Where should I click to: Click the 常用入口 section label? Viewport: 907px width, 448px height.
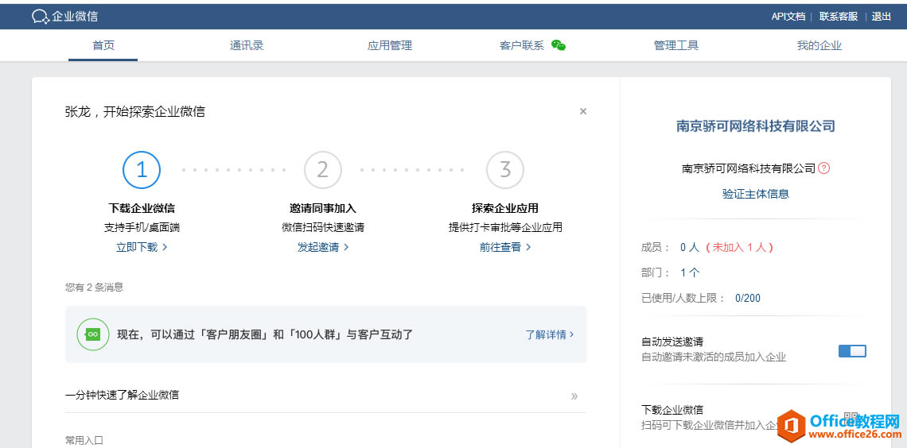pyautogui.click(x=84, y=441)
